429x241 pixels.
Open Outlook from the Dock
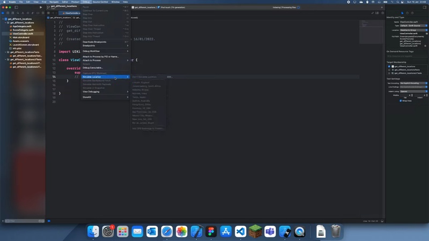(152, 231)
